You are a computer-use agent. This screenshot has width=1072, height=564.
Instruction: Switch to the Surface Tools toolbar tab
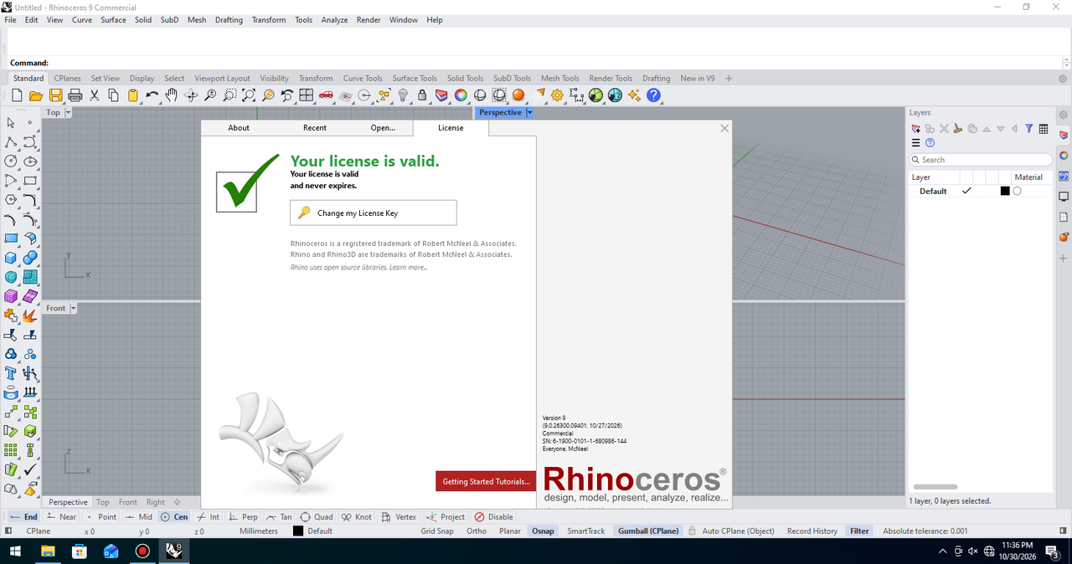[x=415, y=78]
